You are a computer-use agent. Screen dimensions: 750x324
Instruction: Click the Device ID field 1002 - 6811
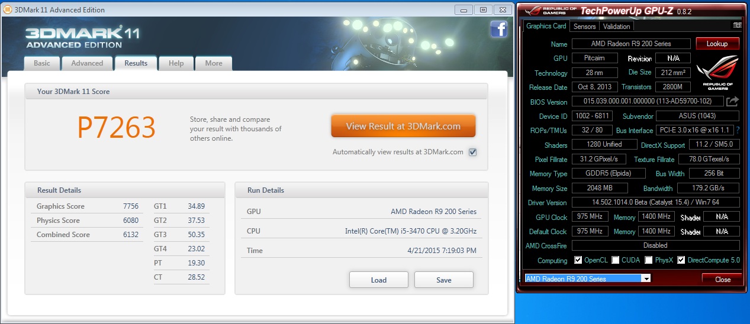593,116
